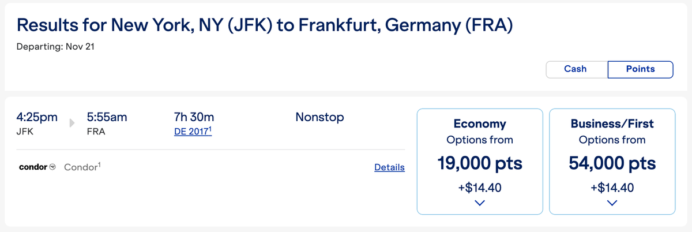Click the Condor airline logo

pyautogui.click(x=37, y=167)
